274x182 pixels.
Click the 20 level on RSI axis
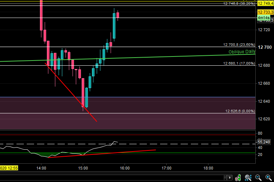tap(260, 154)
